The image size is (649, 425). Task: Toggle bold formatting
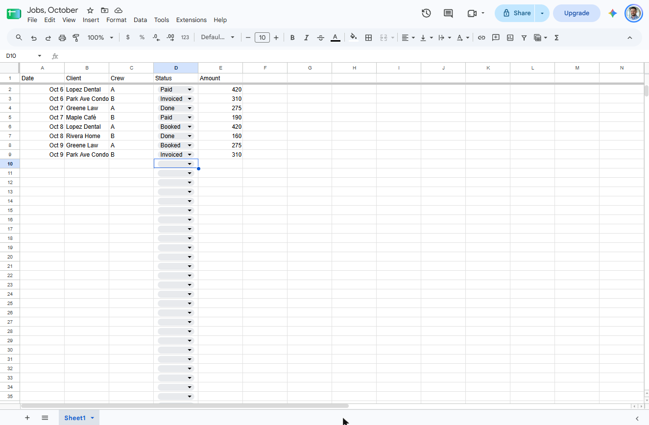tap(292, 38)
